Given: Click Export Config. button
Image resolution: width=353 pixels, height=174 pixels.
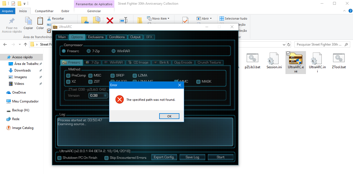Looking at the screenshot, I should (x=164, y=157).
